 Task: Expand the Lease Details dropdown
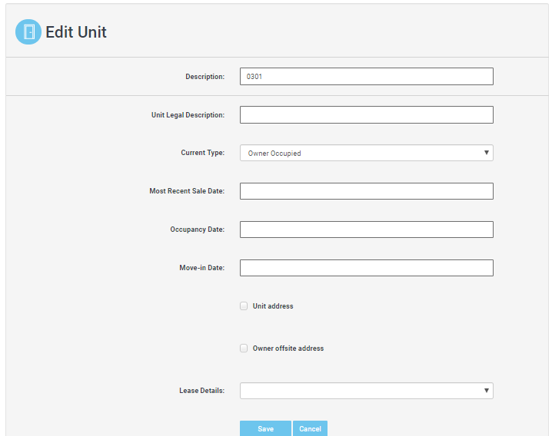366,391
